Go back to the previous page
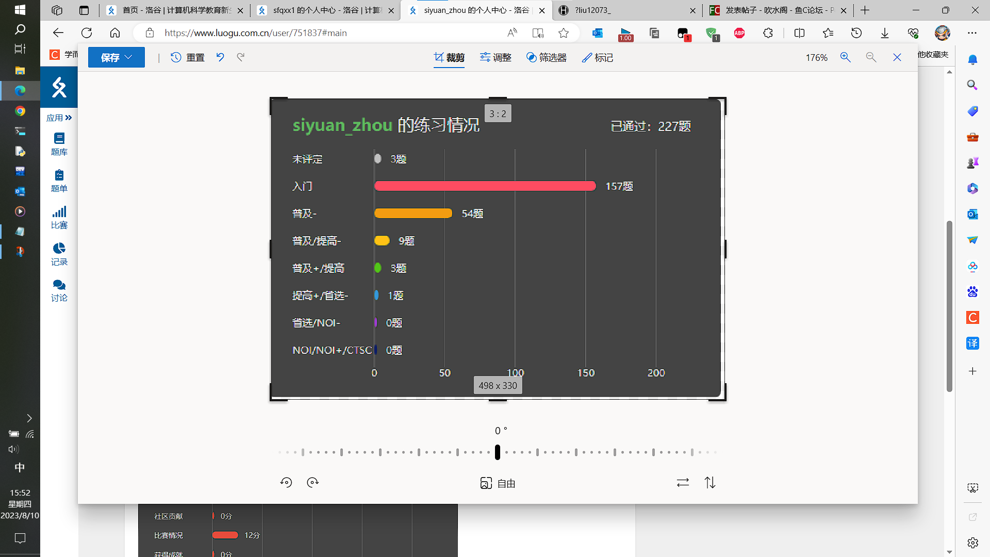Screen dimensions: 990x557 (x=58, y=33)
